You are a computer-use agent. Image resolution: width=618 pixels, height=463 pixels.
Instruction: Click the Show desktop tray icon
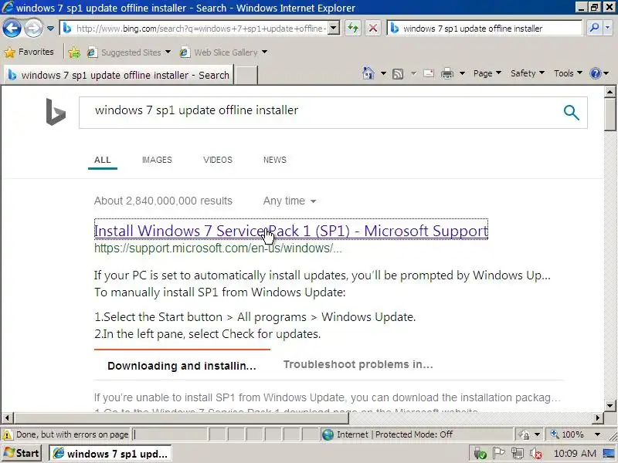click(x=609, y=454)
